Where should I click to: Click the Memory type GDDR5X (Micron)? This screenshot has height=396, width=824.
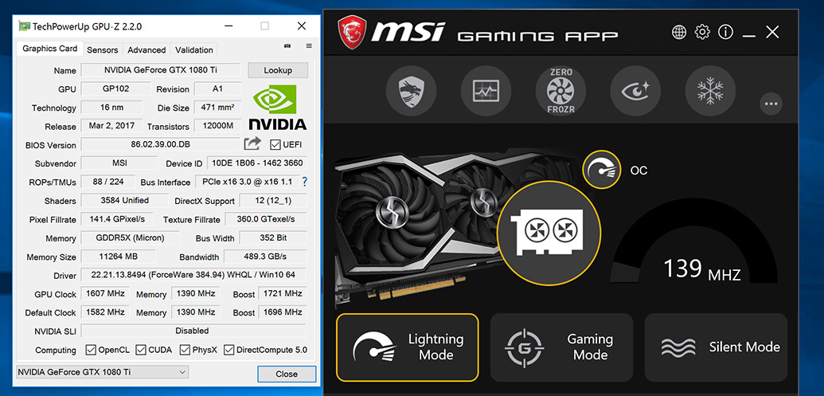point(131,237)
